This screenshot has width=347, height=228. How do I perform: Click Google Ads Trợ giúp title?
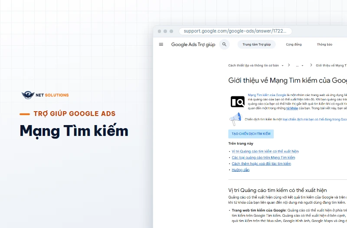point(193,45)
